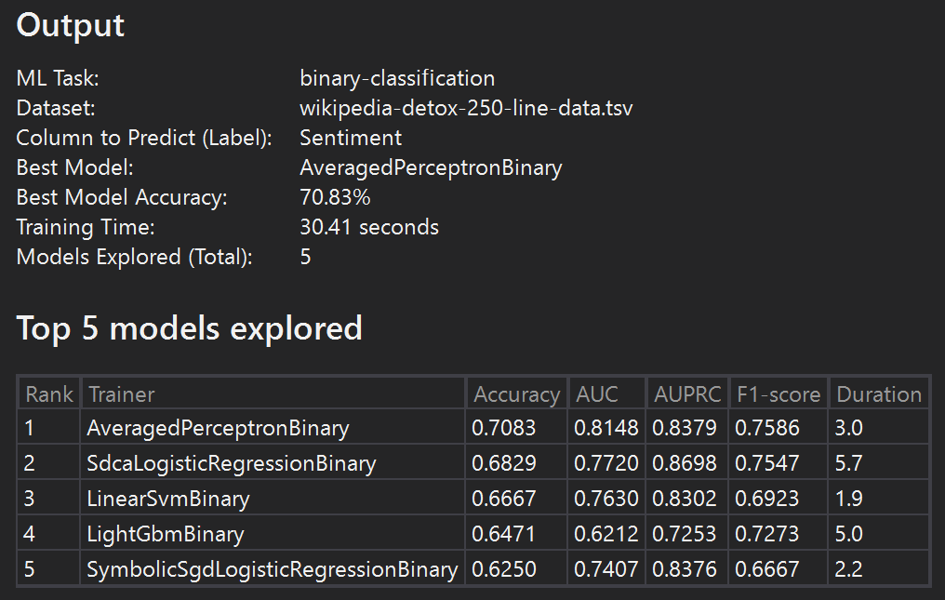This screenshot has width=945, height=600.
Task: Click the Trainer column header
Action: point(122,394)
